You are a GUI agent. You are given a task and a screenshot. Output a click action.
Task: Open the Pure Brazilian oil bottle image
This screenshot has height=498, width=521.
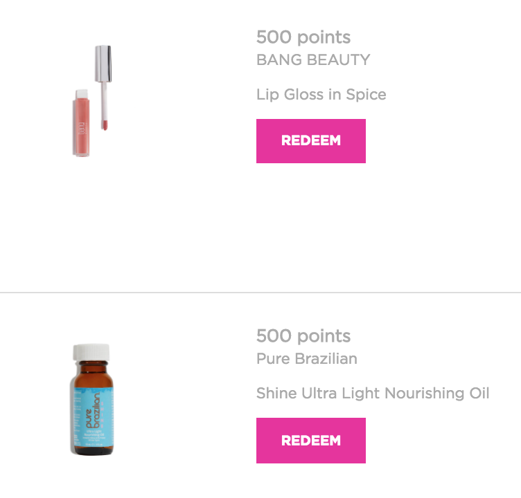[x=92, y=400]
